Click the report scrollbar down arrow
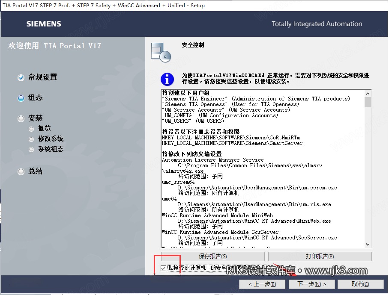 [x=368, y=244]
